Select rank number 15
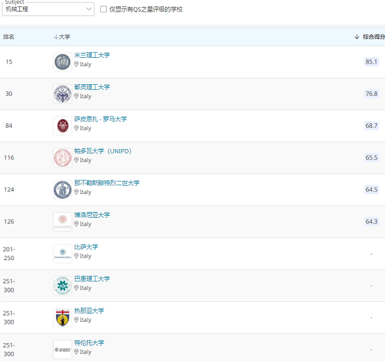Image resolution: width=385 pixels, height=361 pixels. click(9, 62)
